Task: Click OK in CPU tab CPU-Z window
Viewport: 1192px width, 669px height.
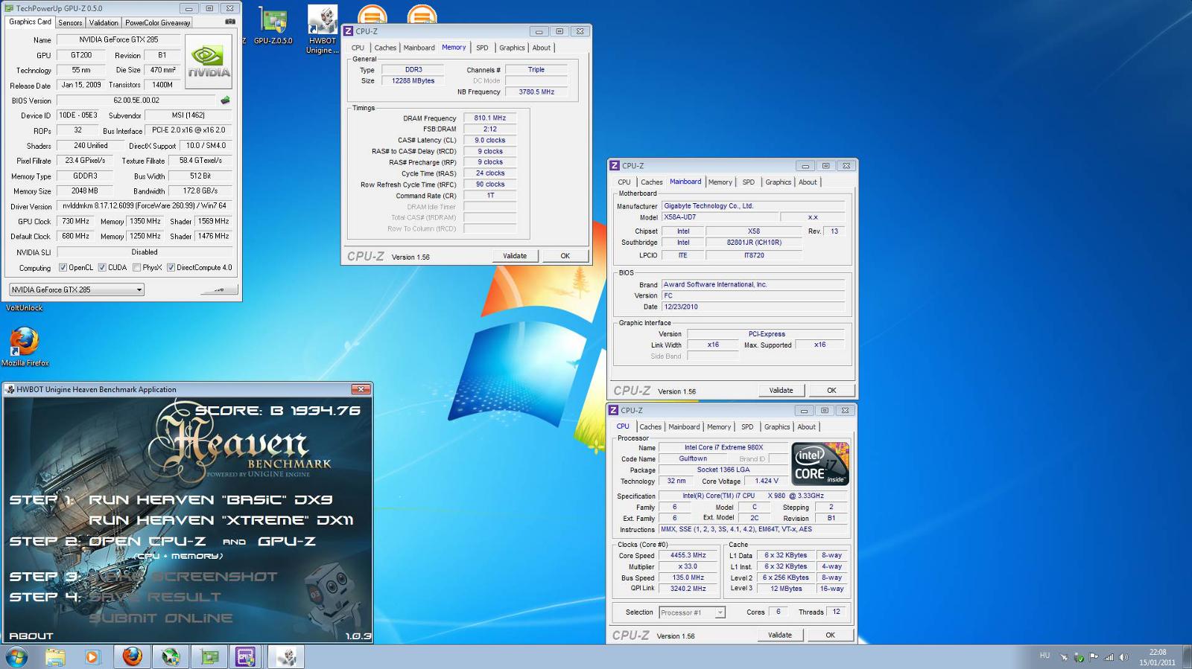Action: click(x=830, y=636)
